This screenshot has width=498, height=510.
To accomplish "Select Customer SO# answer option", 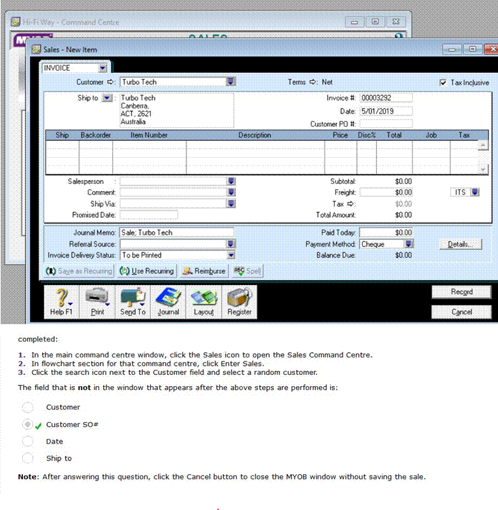I will point(27,424).
